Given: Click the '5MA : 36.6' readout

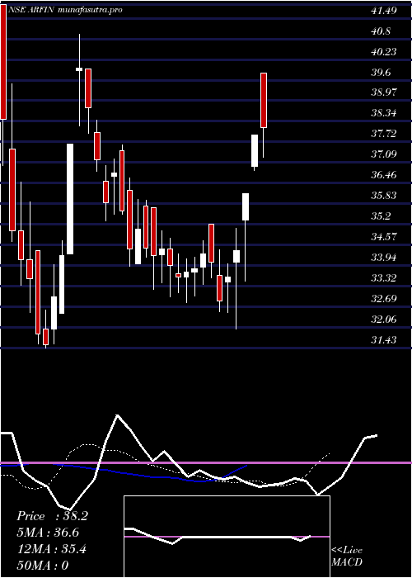Looking at the screenshot, I should click(48, 533).
